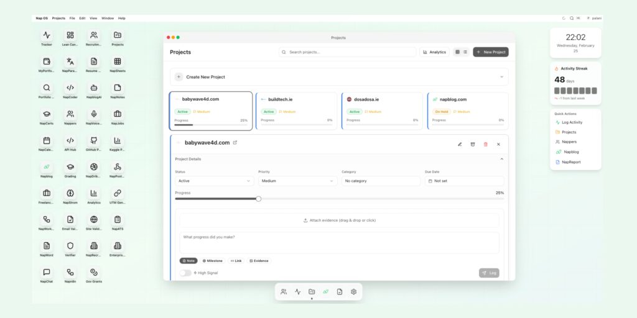
Task: Open the Kaggle chart desktop icon
Action: coord(118,140)
